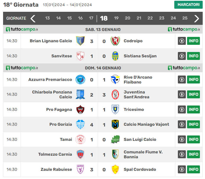Select matchday 17 tab
The image size is (205, 179).
[x=91, y=18]
